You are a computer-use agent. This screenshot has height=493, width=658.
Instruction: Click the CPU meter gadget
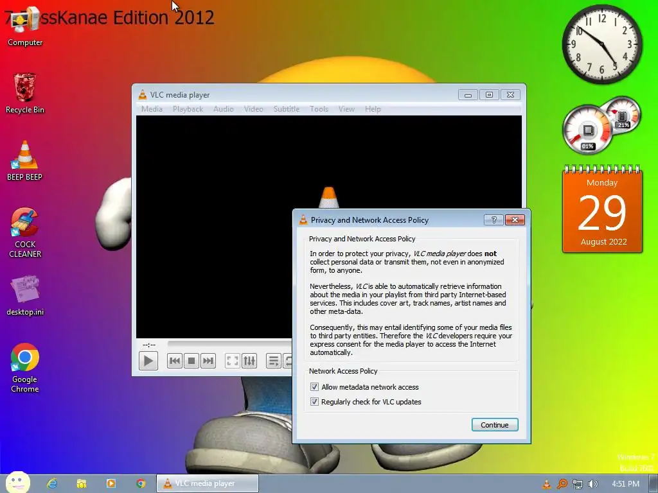point(587,129)
